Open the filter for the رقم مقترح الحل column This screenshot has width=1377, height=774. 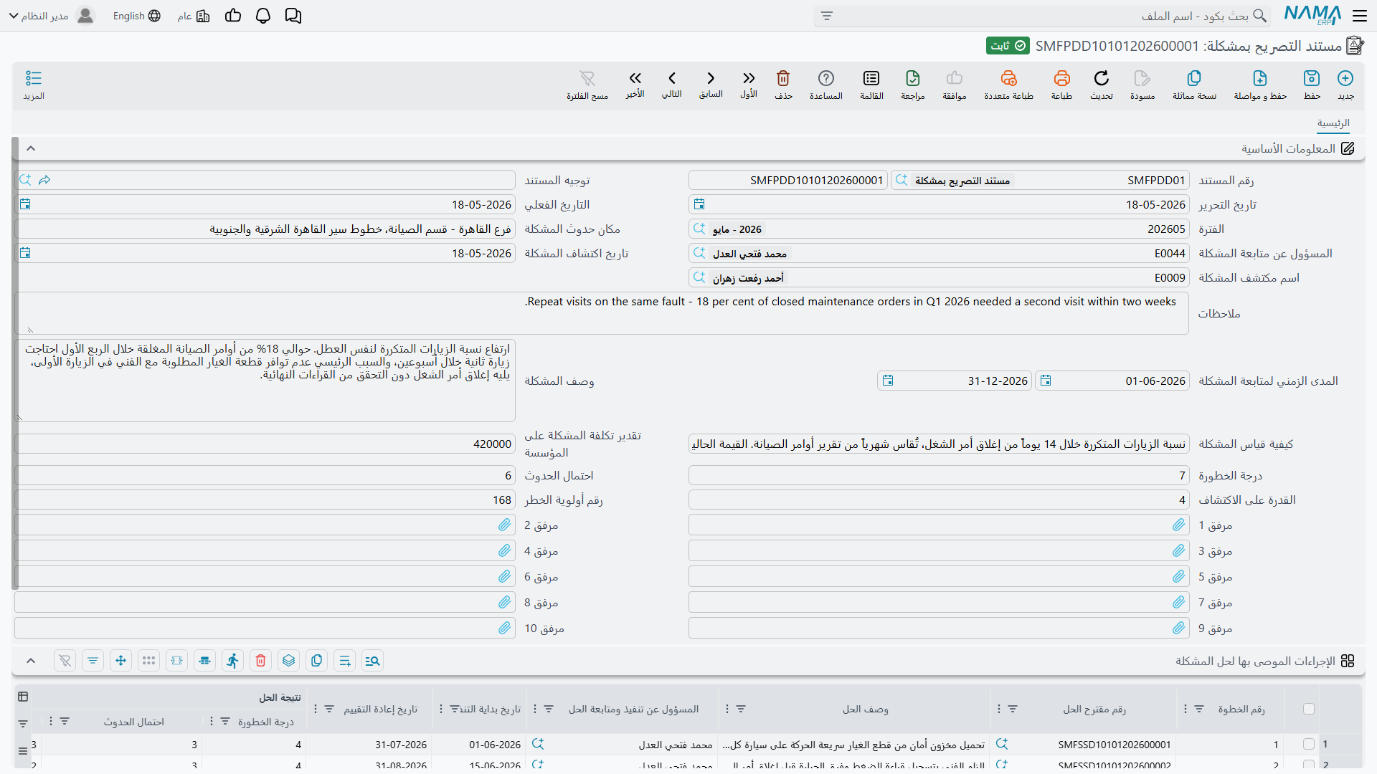pyautogui.click(x=1013, y=709)
